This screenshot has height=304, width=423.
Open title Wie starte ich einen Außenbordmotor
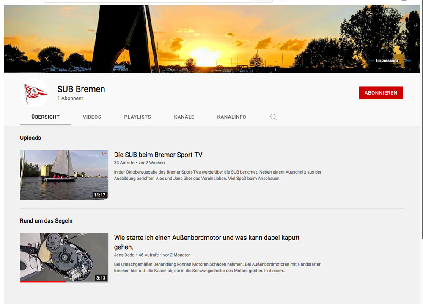[x=207, y=242]
